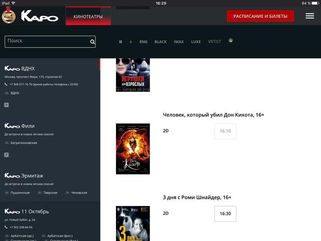Select the 16:10 Don Quixote showtime
The height and width of the screenshot is (241, 321).
point(225,131)
